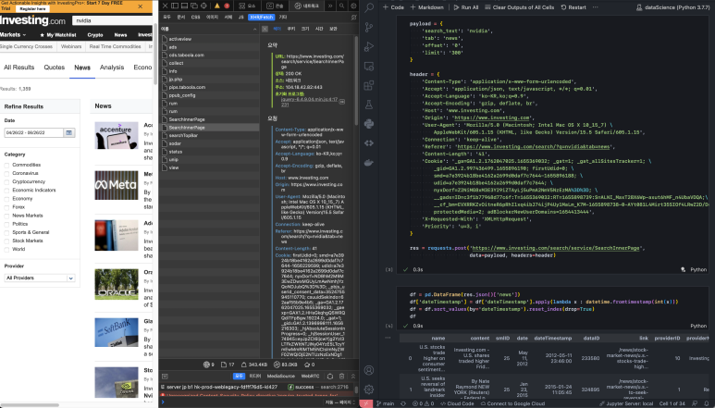
Task: Open the All Providers dropdown
Action: [x=40, y=278]
